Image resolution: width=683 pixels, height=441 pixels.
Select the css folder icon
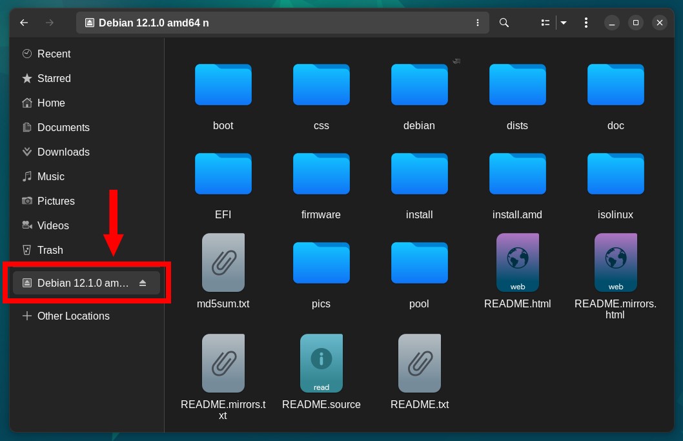(321, 85)
